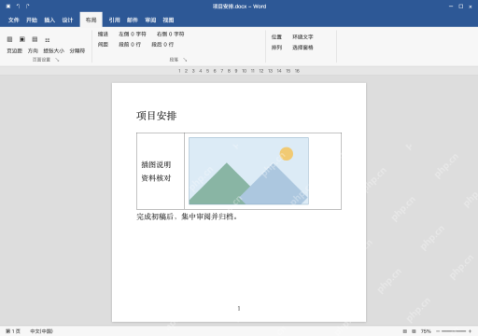Screen dimensions: 478x336
Task: Close the Word window
Action: coord(471,7)
